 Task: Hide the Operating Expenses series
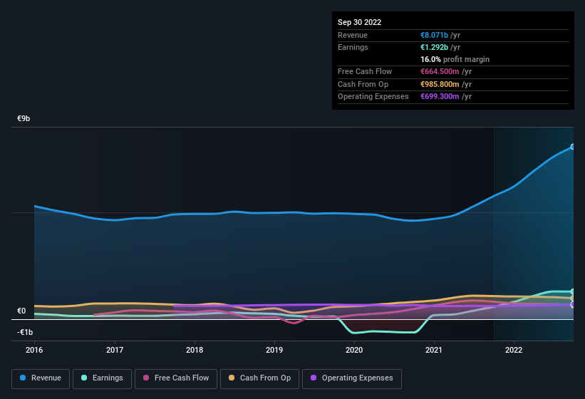tap(352, 378)
